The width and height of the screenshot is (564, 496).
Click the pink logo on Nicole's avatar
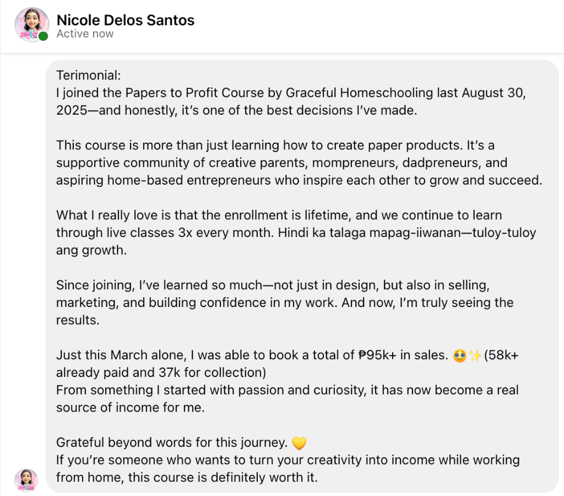[x=28, y=33]
